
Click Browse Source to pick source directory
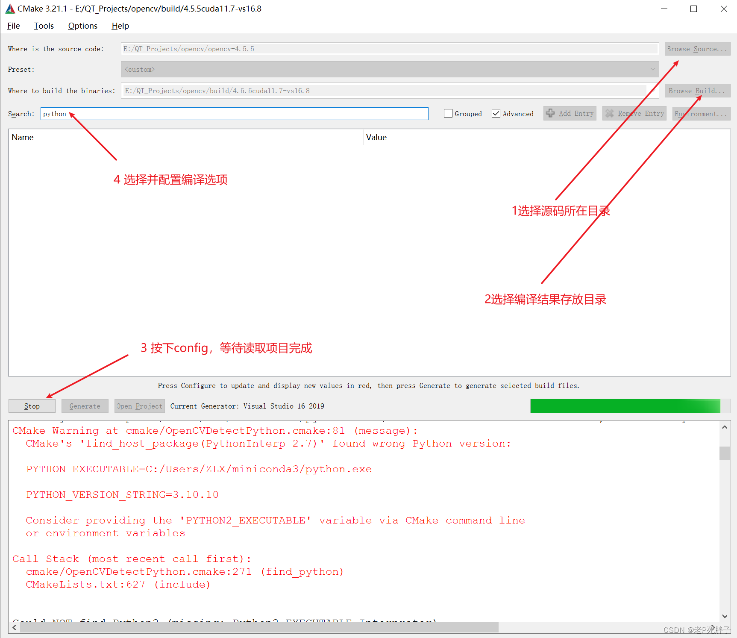[x=697, y=49]
